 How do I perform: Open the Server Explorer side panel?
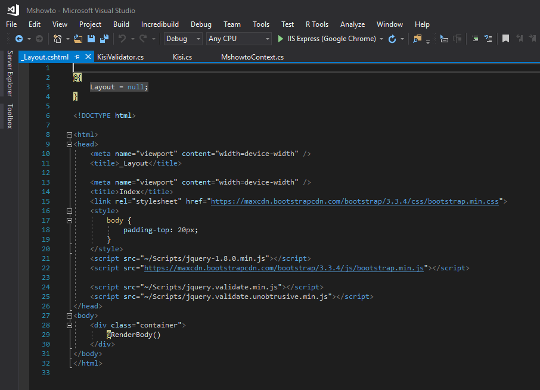point(10,74)
